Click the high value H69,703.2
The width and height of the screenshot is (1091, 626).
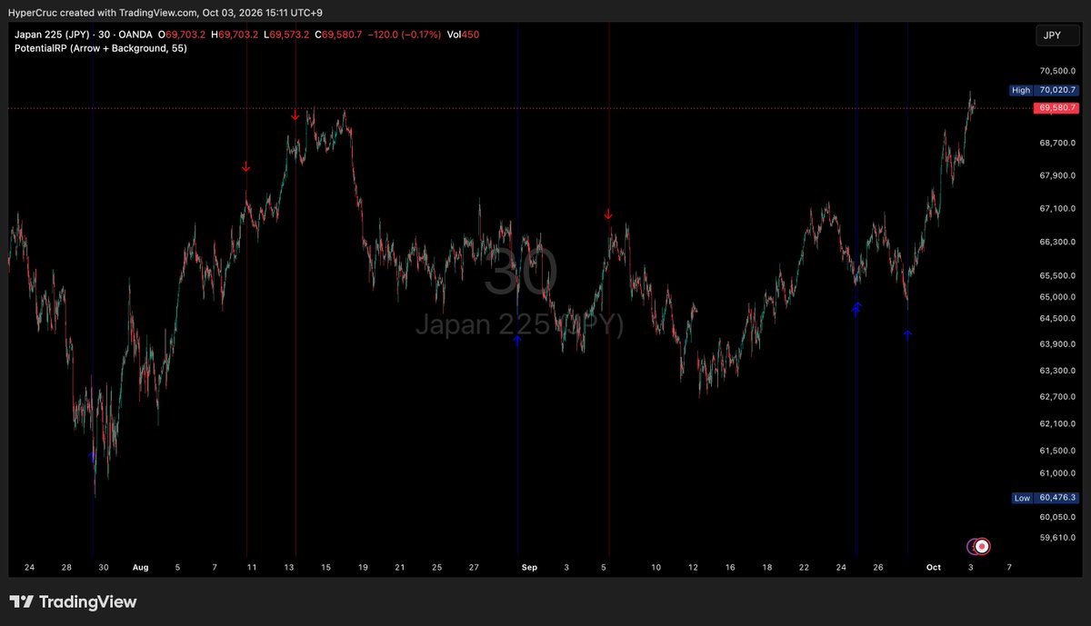pos(235,35)
